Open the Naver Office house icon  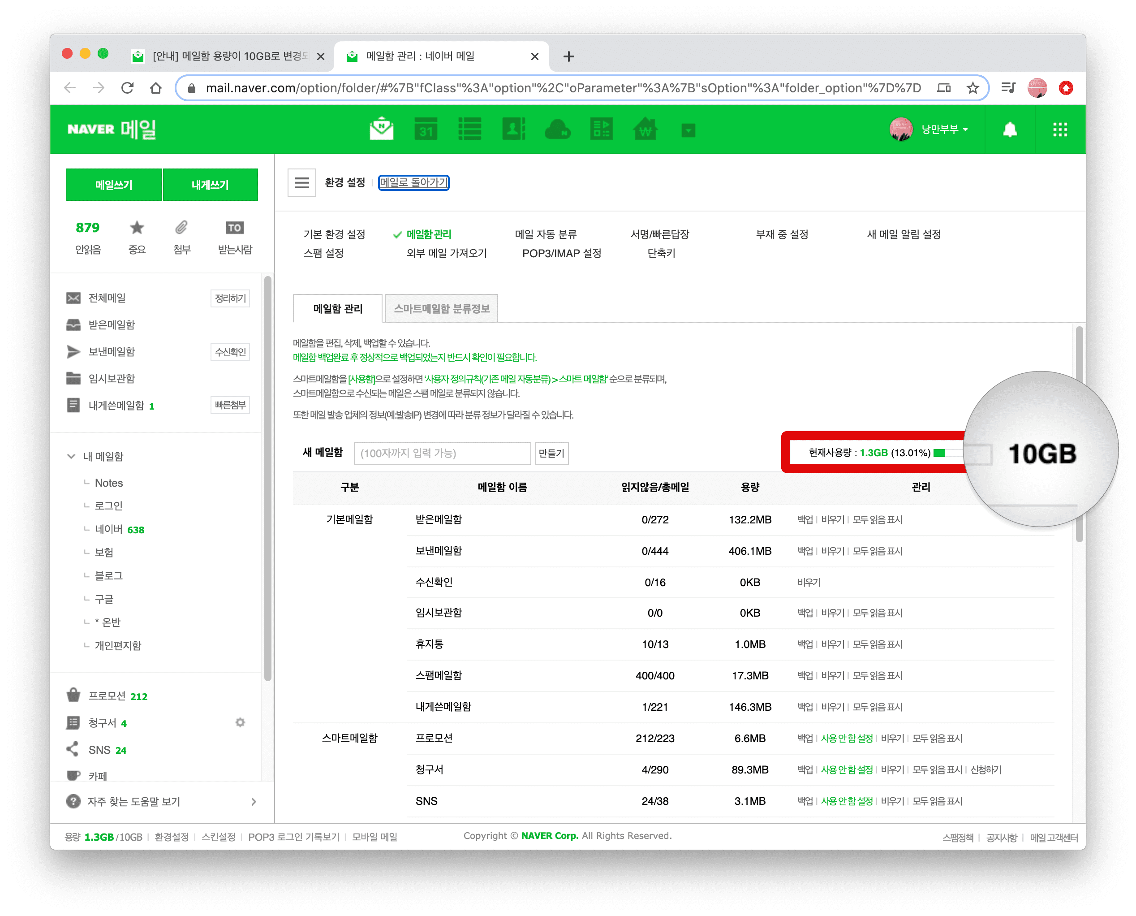click(645, 129)
